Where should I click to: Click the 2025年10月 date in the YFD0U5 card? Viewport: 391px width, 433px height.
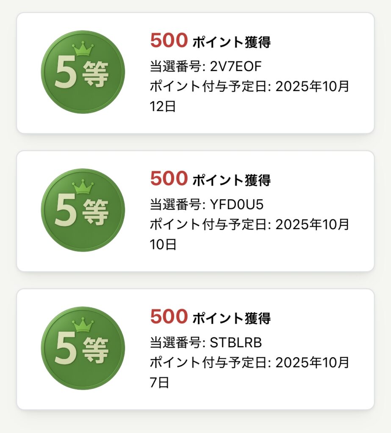(312, 224)
